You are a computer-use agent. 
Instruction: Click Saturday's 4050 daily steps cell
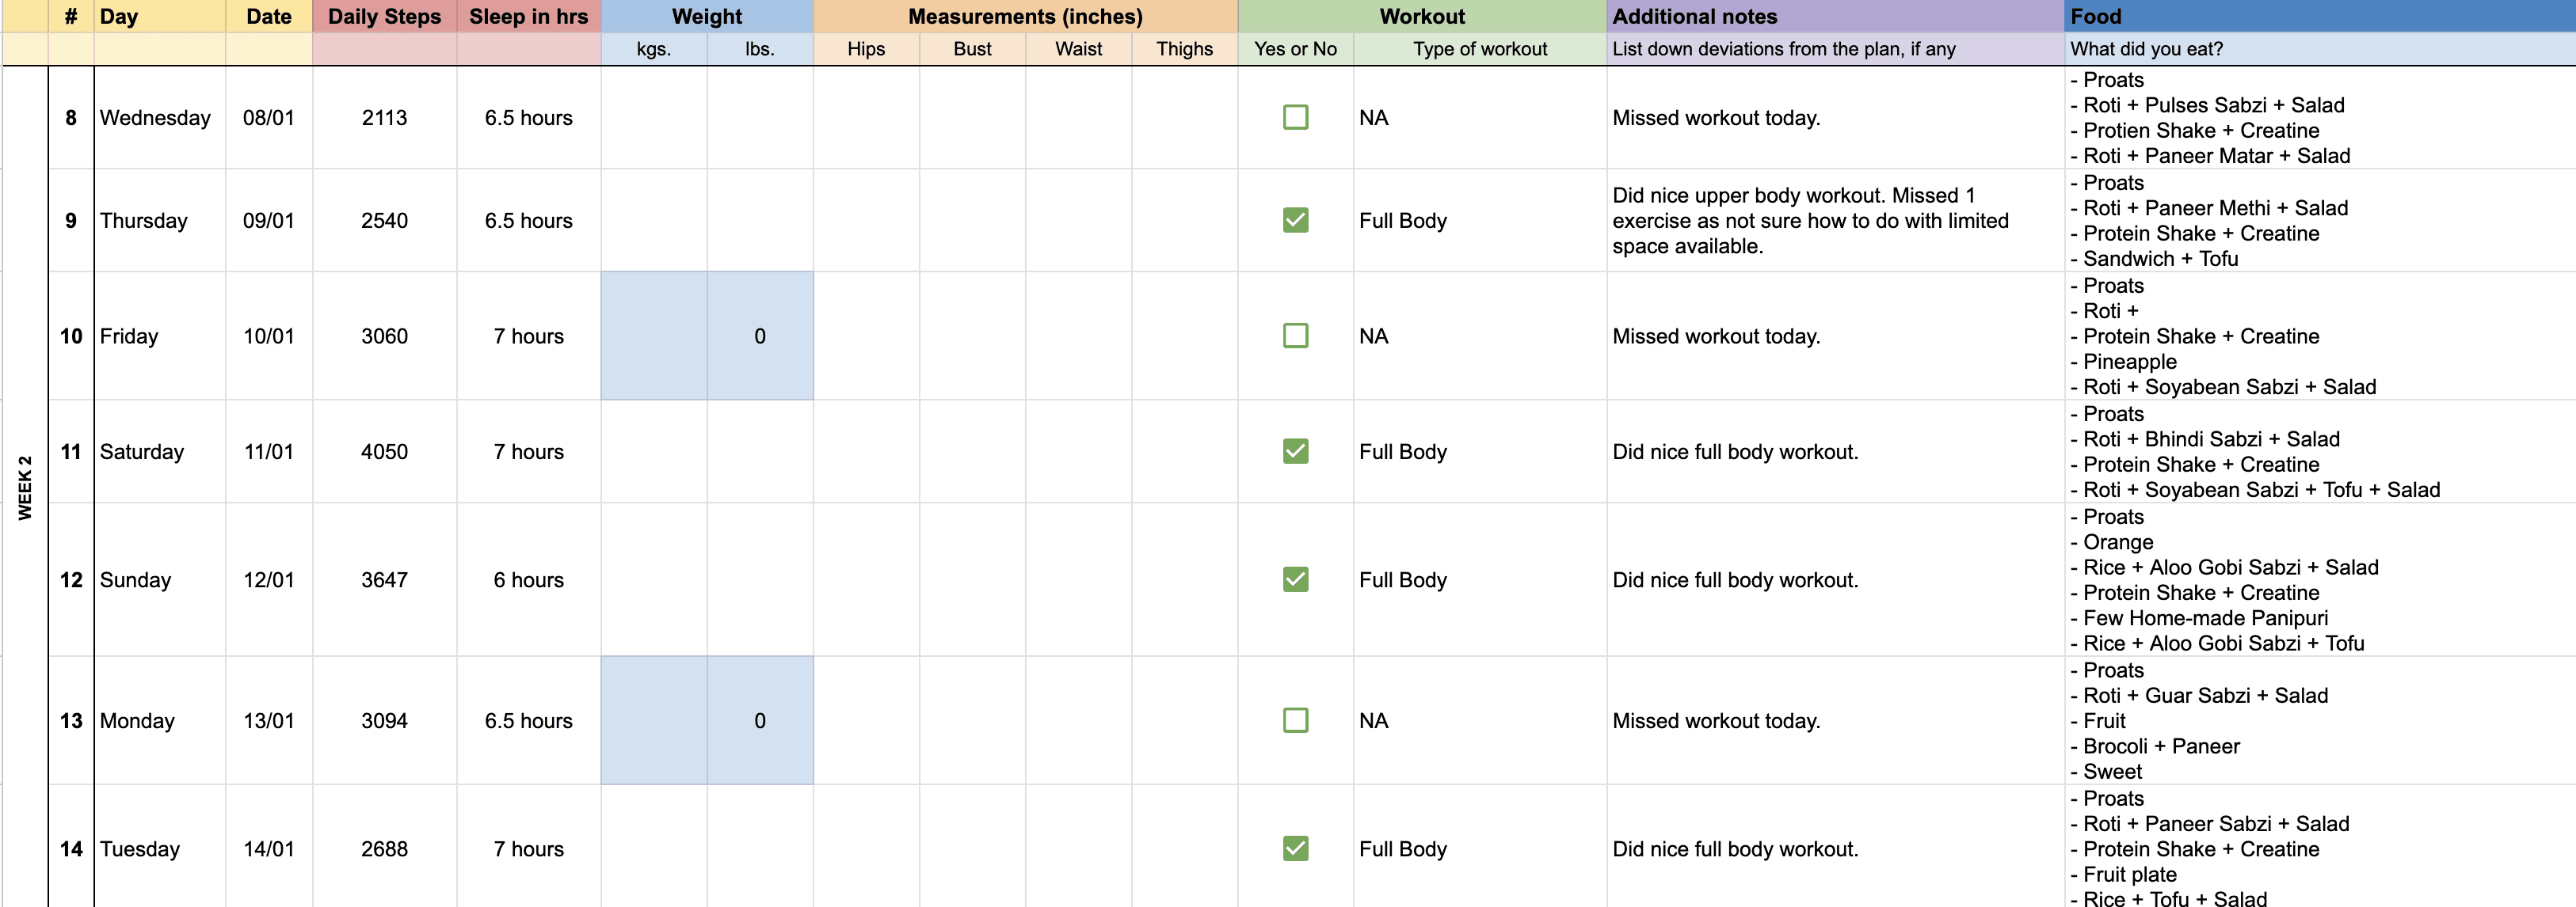point(384,451)
